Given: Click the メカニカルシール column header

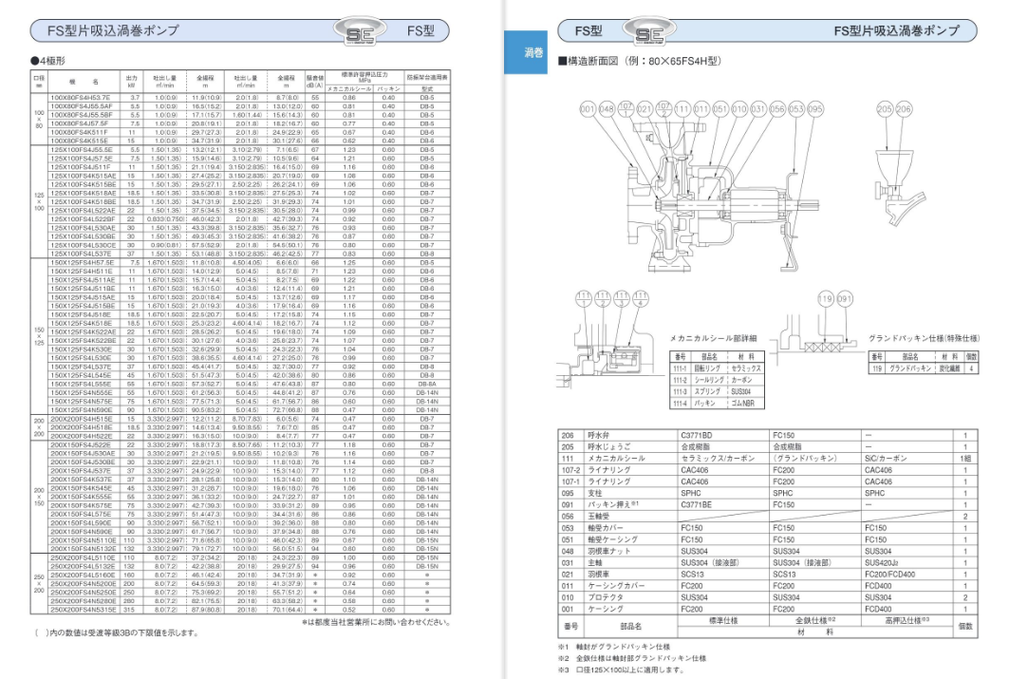Looking at the screenshot, I should click(x=348, y=89).
